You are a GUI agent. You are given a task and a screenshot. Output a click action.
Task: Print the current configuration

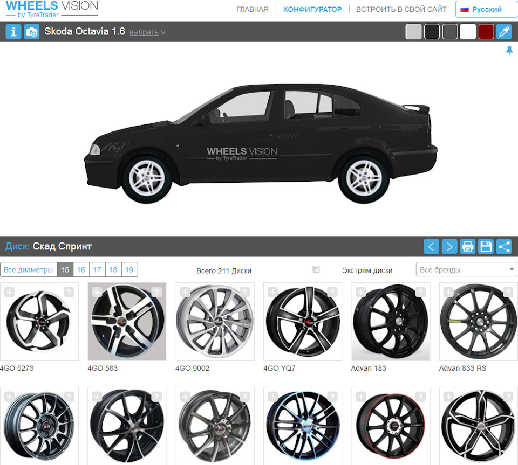click(467, 247)
